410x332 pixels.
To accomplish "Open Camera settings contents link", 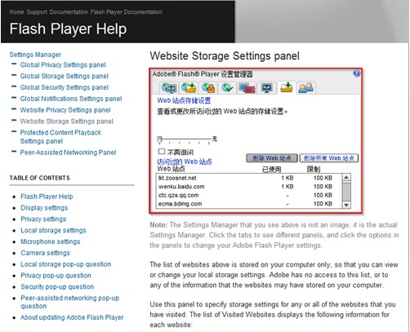I will [46, 253].
